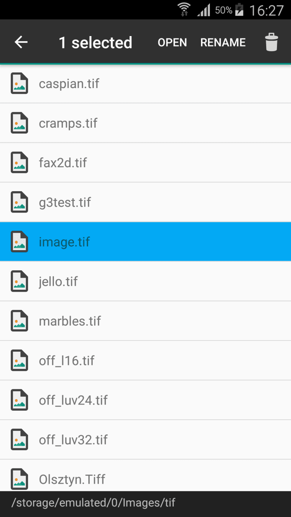The height and width of the screenshot is (517, 291).
Task: Tap the back arrow in toolbar
Action: click(21, 42)
